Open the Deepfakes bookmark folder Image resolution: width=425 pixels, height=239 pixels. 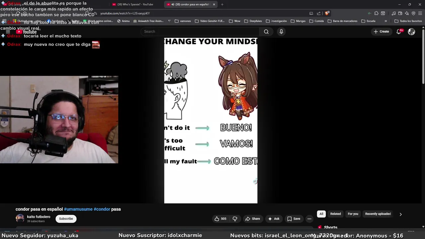[x=253, y=21]
